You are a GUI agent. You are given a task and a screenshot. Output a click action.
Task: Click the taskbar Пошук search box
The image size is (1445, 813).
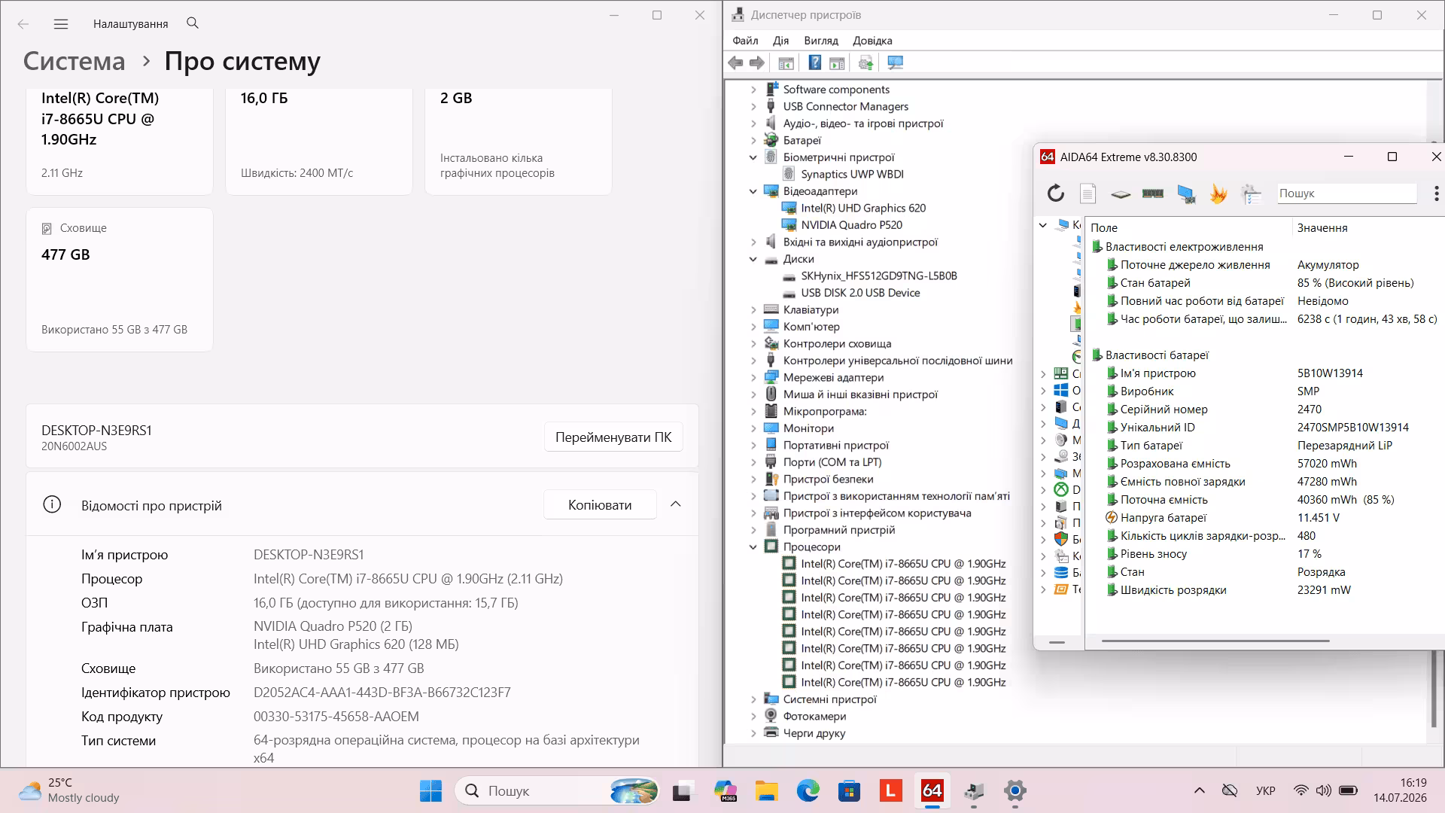[558, 791]
